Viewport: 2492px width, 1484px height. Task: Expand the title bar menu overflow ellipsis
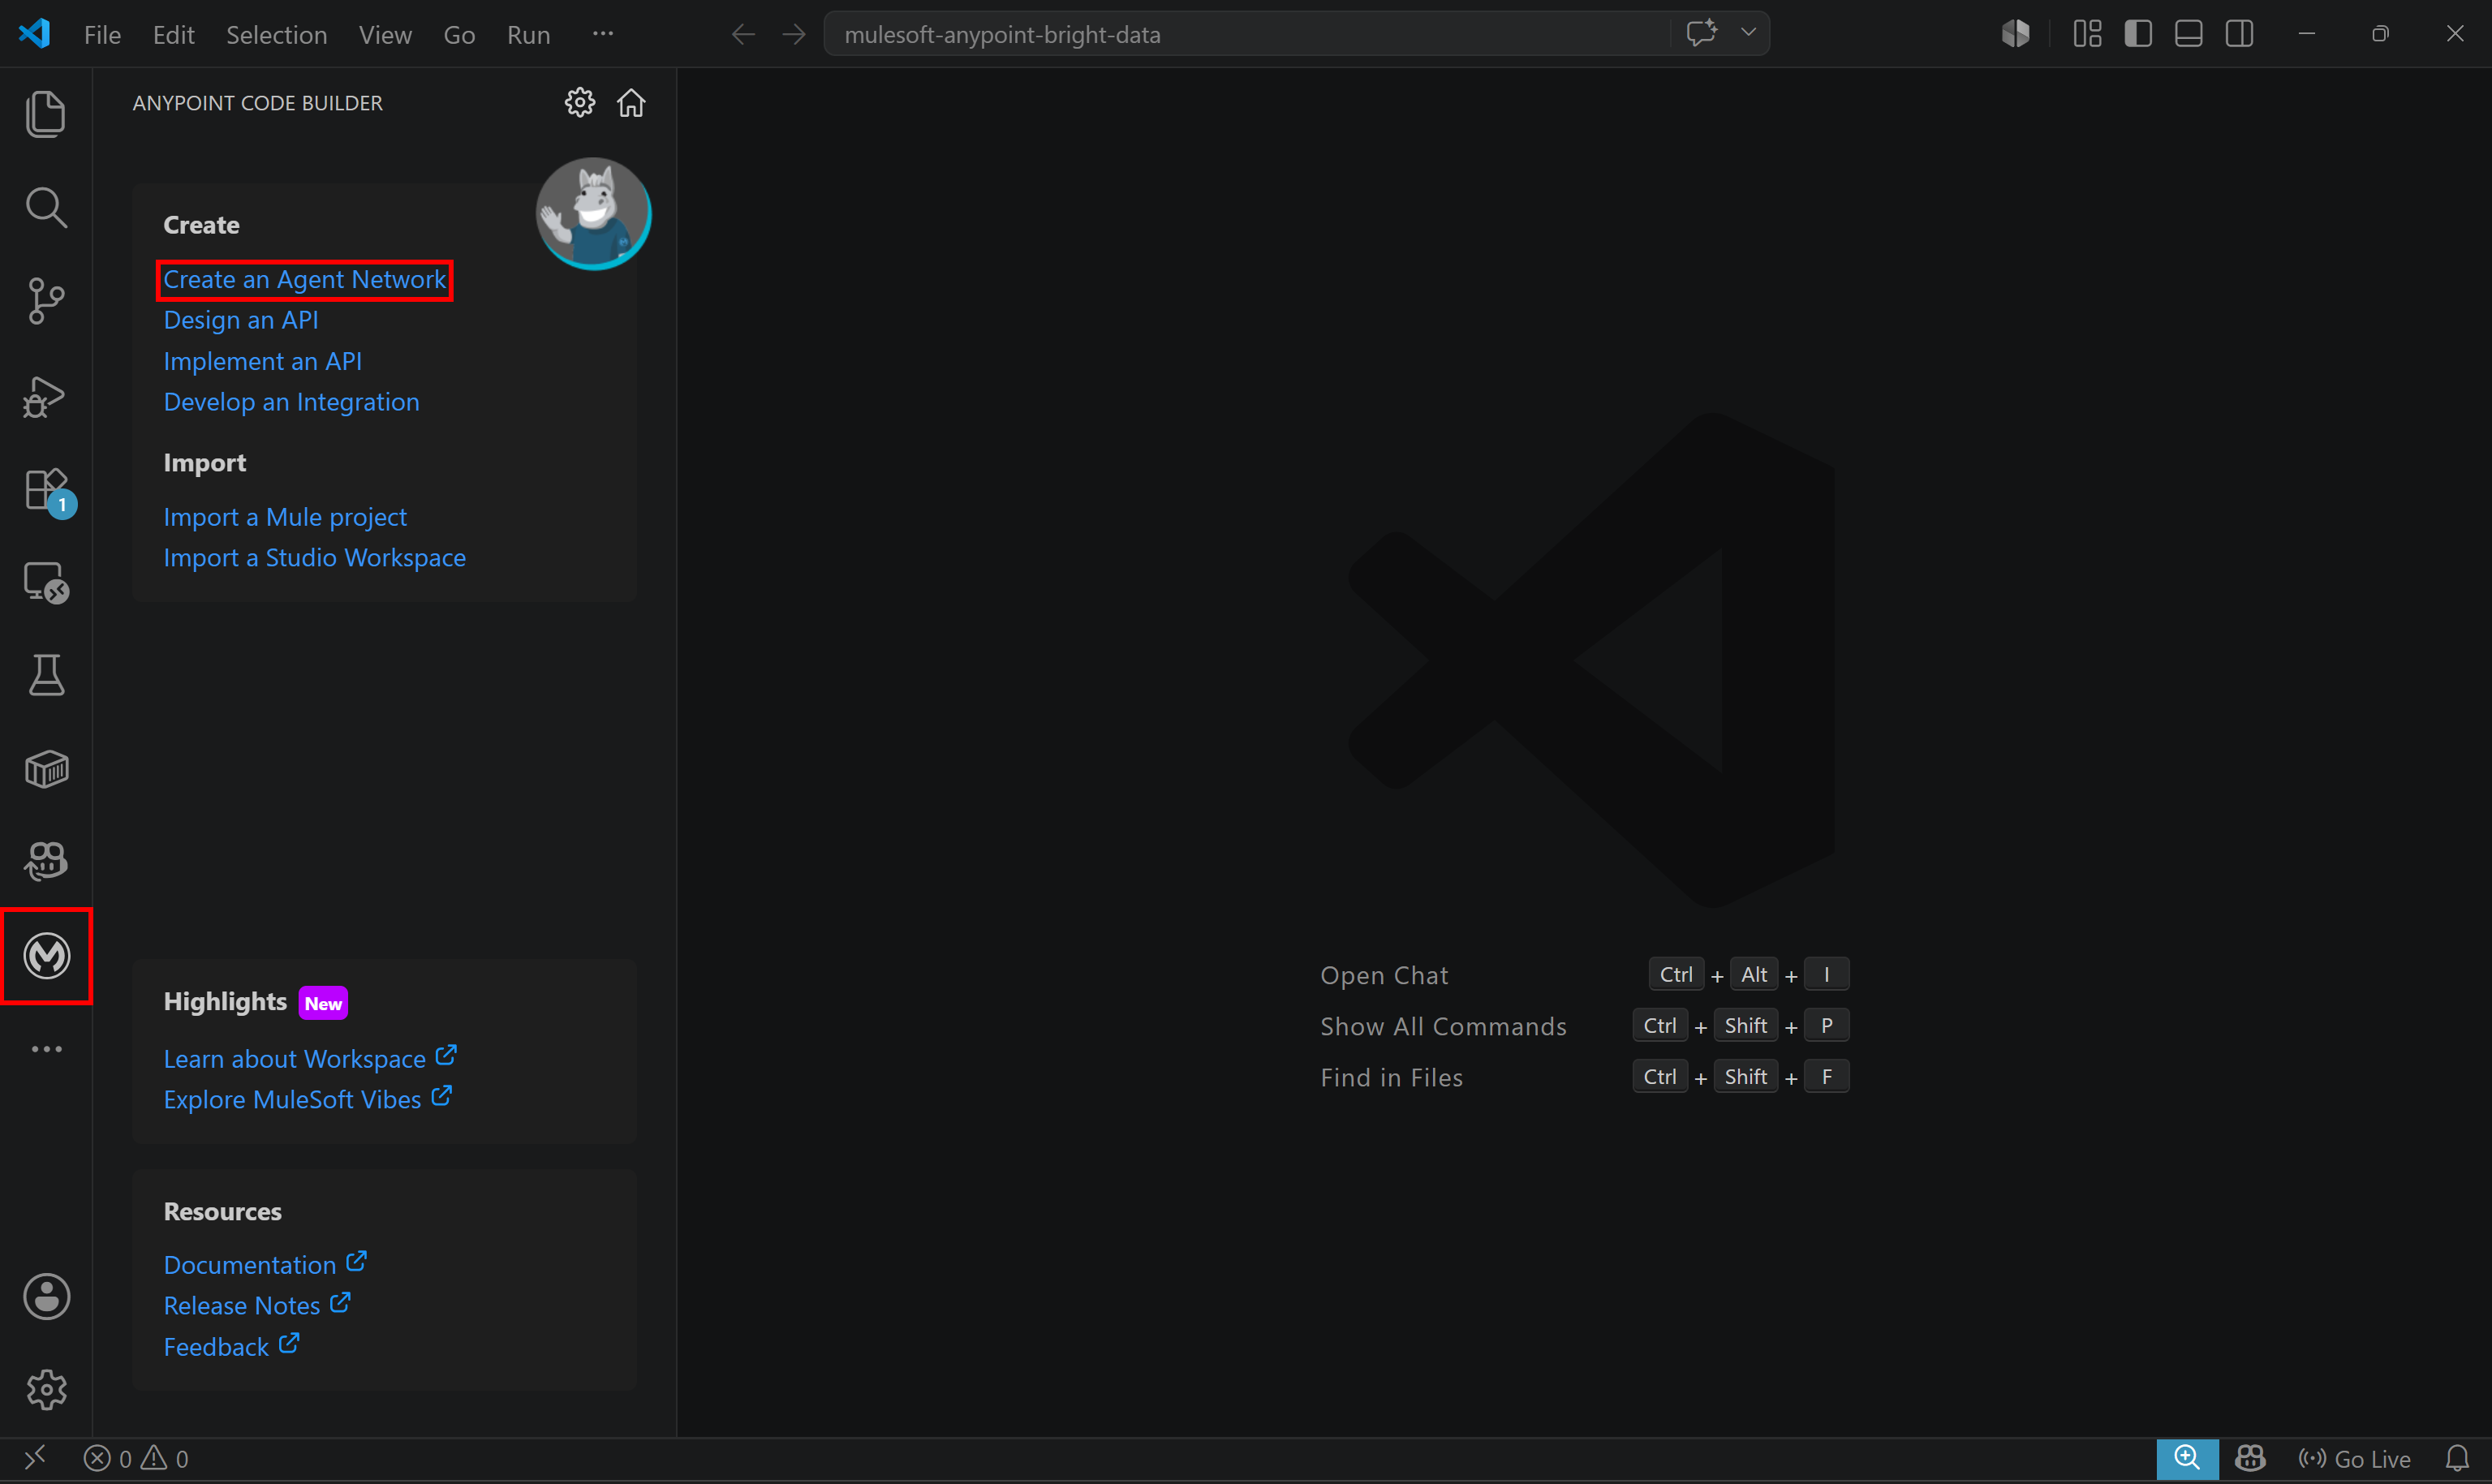pyautogui.click(x=603, y=34)
